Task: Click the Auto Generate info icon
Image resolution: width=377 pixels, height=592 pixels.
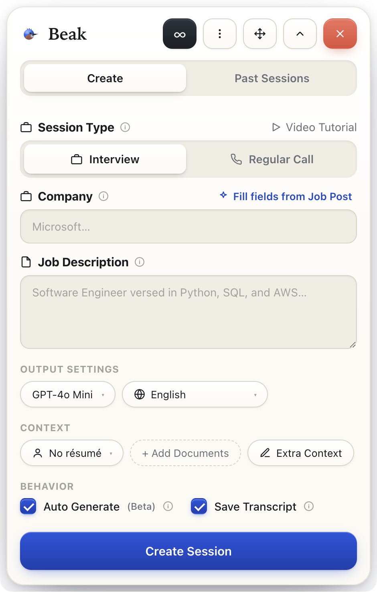Action: [x=168, y=506]
